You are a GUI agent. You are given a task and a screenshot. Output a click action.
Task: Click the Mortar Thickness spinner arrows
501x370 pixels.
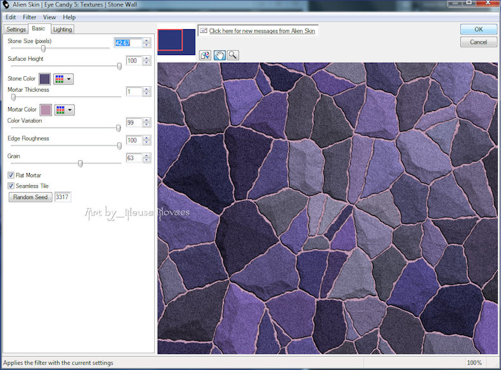tap(146, 92)
